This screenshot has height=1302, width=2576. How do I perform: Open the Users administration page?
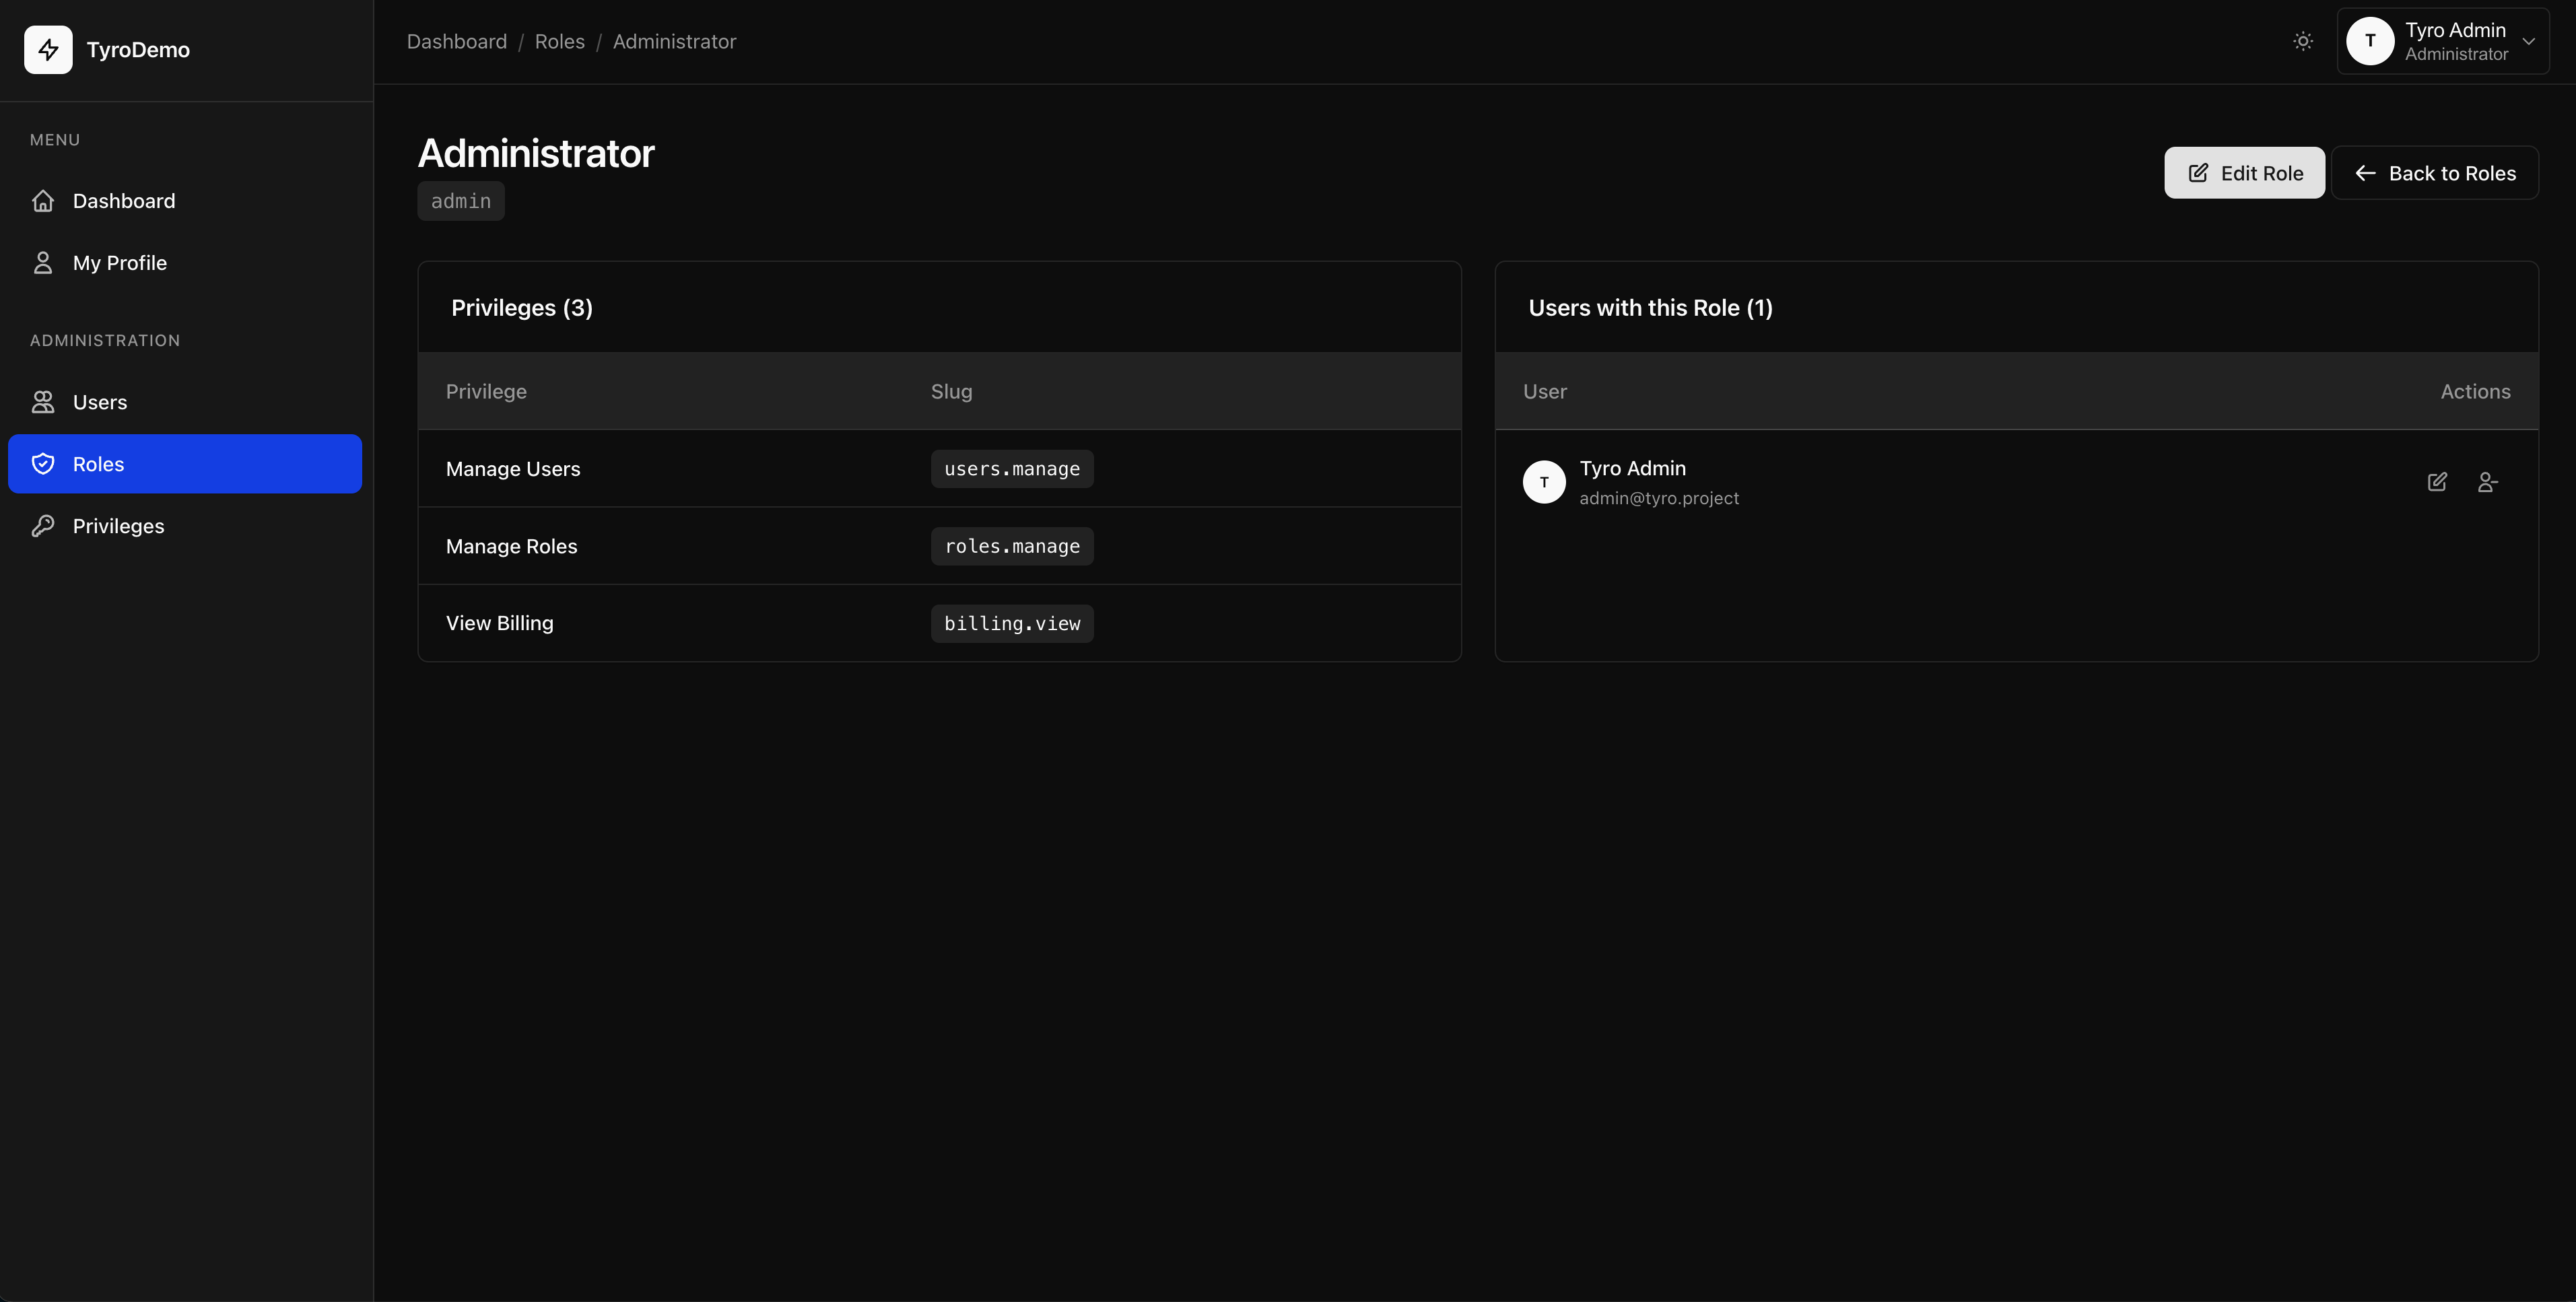click(99, 402)
